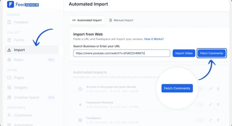
Task: Toggle the Feedspace Reviews auto-import switch
Action: click(200, 104)
